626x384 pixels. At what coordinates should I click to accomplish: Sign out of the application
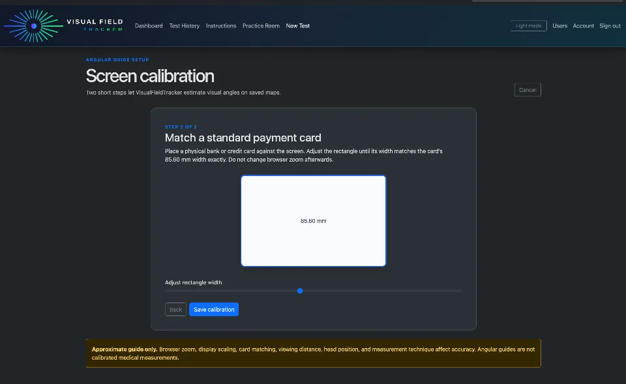pyautogui.click(x=610, y=26)
